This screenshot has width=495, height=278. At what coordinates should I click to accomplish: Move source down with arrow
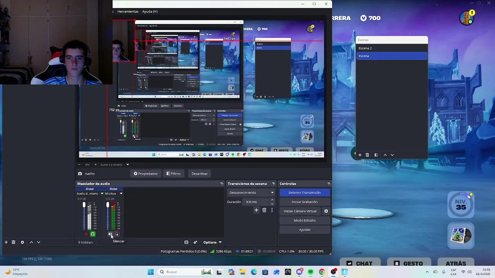[39, 242]
